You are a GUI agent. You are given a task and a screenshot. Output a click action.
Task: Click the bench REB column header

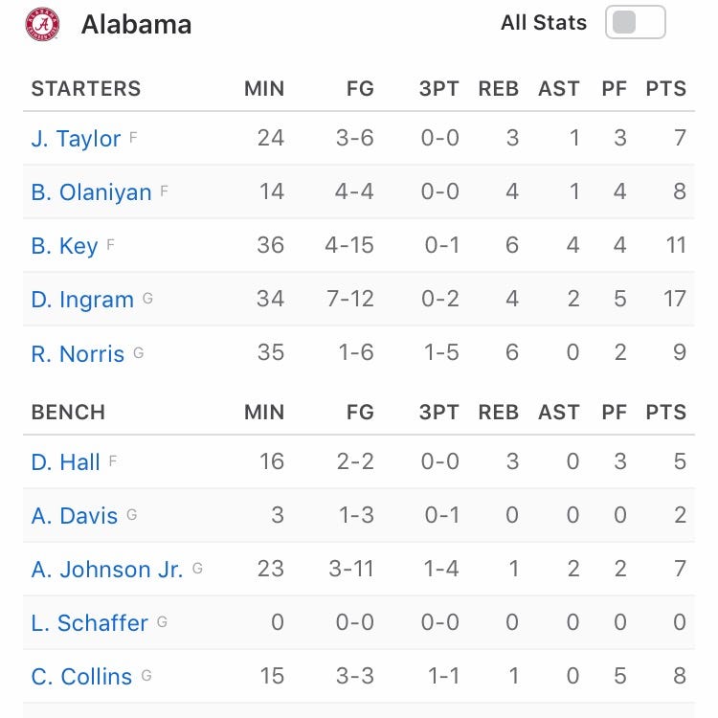pos(498,413)
